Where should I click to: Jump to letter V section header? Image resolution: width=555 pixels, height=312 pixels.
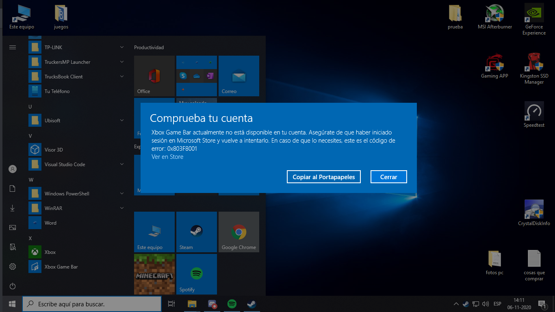click(30, 136)
